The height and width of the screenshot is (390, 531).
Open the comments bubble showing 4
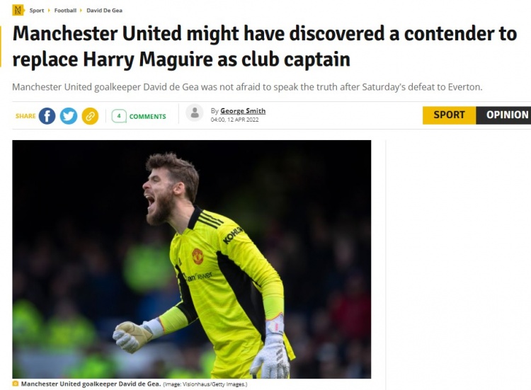pyautogui.click(x=119, y=116)
